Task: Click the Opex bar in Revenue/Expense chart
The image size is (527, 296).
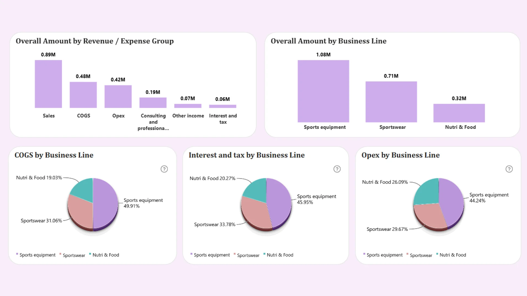Action: click(118, 96)
